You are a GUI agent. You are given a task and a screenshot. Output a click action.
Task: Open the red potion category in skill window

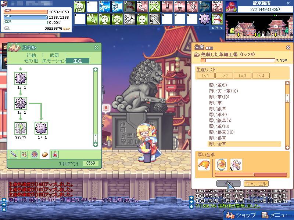55,154
